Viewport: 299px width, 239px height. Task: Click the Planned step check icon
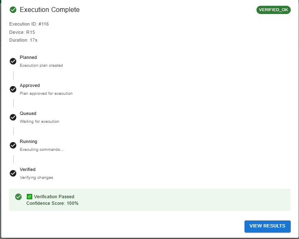[x=13, y=61]
